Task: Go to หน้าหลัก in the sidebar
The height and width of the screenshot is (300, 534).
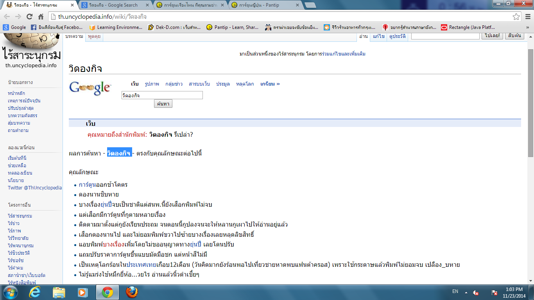Action: (16, 93)
